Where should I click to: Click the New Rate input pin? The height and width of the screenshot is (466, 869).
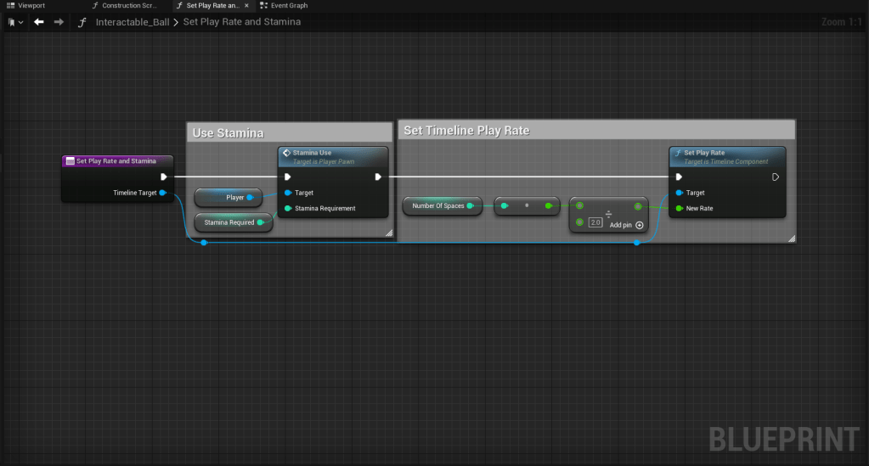point(679,208)
